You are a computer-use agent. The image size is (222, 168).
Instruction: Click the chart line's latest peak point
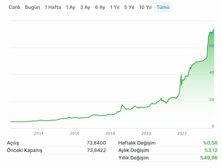pyautogui.click(x=214, y=29)
